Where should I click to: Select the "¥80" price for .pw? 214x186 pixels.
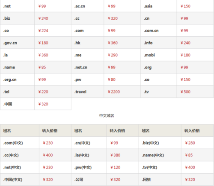(x=112, y=80)
